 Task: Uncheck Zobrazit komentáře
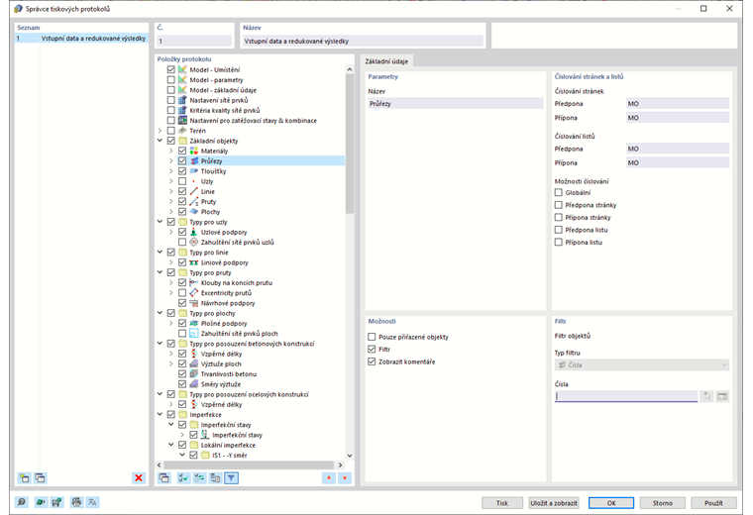(372, 361)
